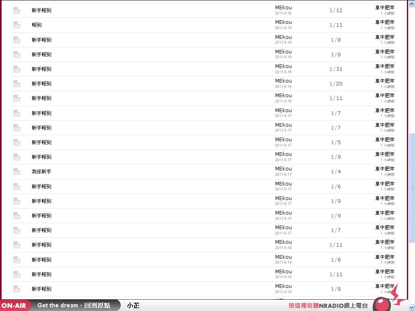
Task: Click last poster 車中肥羊 on 我係新手 row
Action: [385, 169]
